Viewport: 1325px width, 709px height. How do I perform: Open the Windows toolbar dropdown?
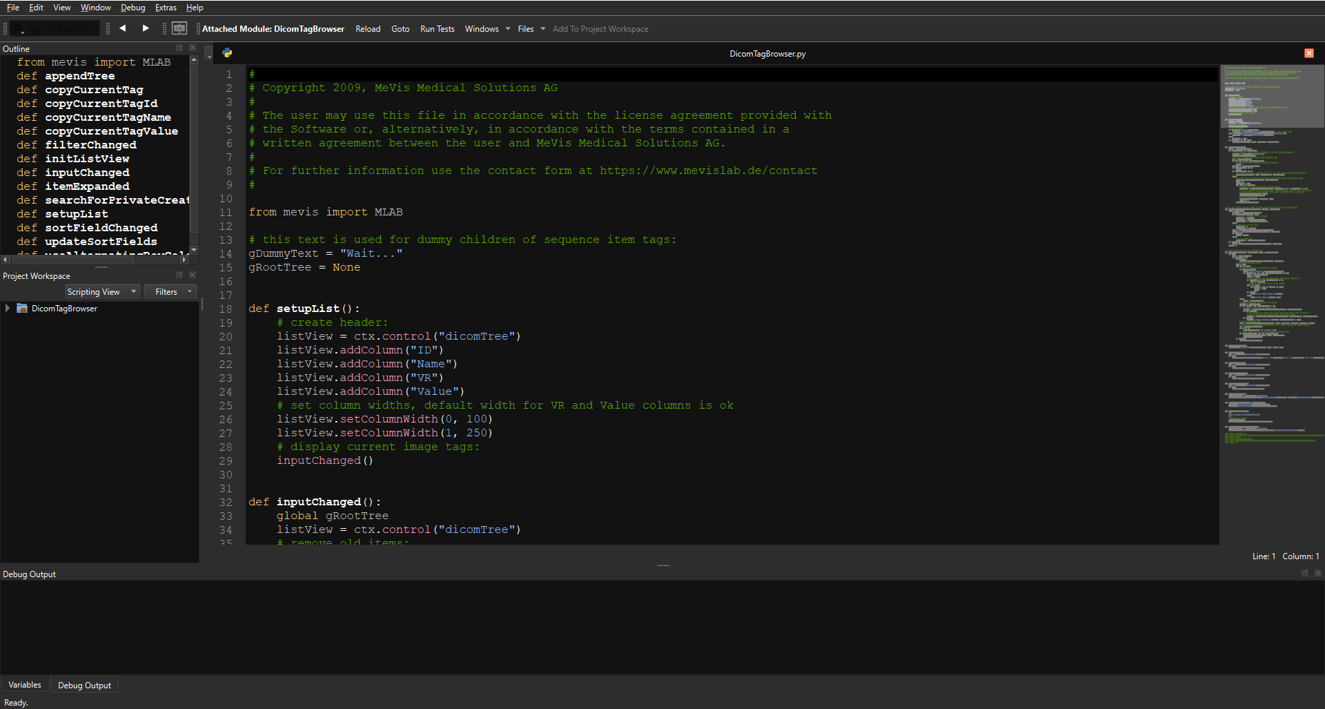pyautogui.click(x=487, y=29)
